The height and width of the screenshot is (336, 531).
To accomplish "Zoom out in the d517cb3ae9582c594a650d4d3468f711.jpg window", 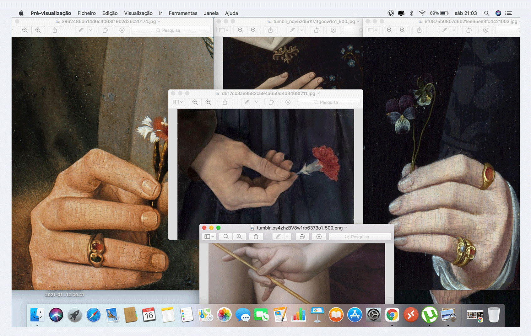I will [x=195, y=102].
